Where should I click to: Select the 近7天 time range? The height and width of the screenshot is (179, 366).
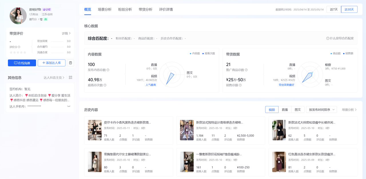click(334, 9)
